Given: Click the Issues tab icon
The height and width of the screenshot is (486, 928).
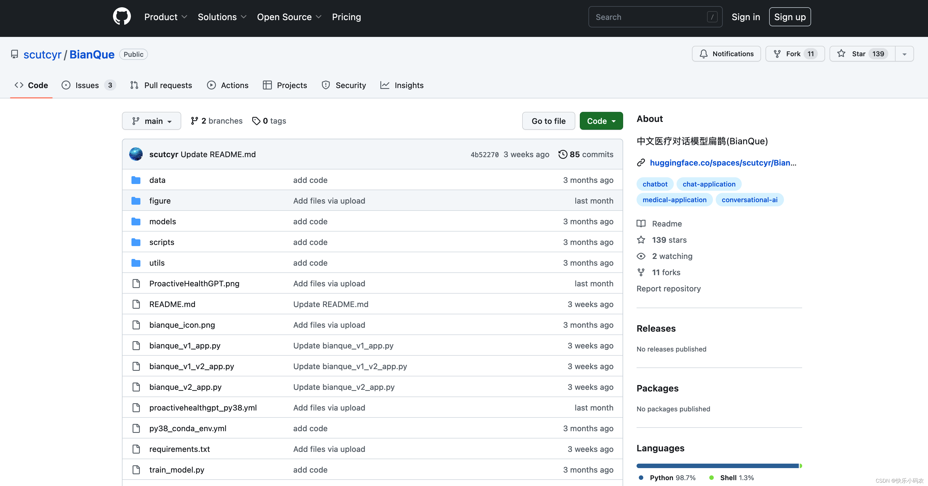Looking at the screenshot, I should click(x=66, y=85).
